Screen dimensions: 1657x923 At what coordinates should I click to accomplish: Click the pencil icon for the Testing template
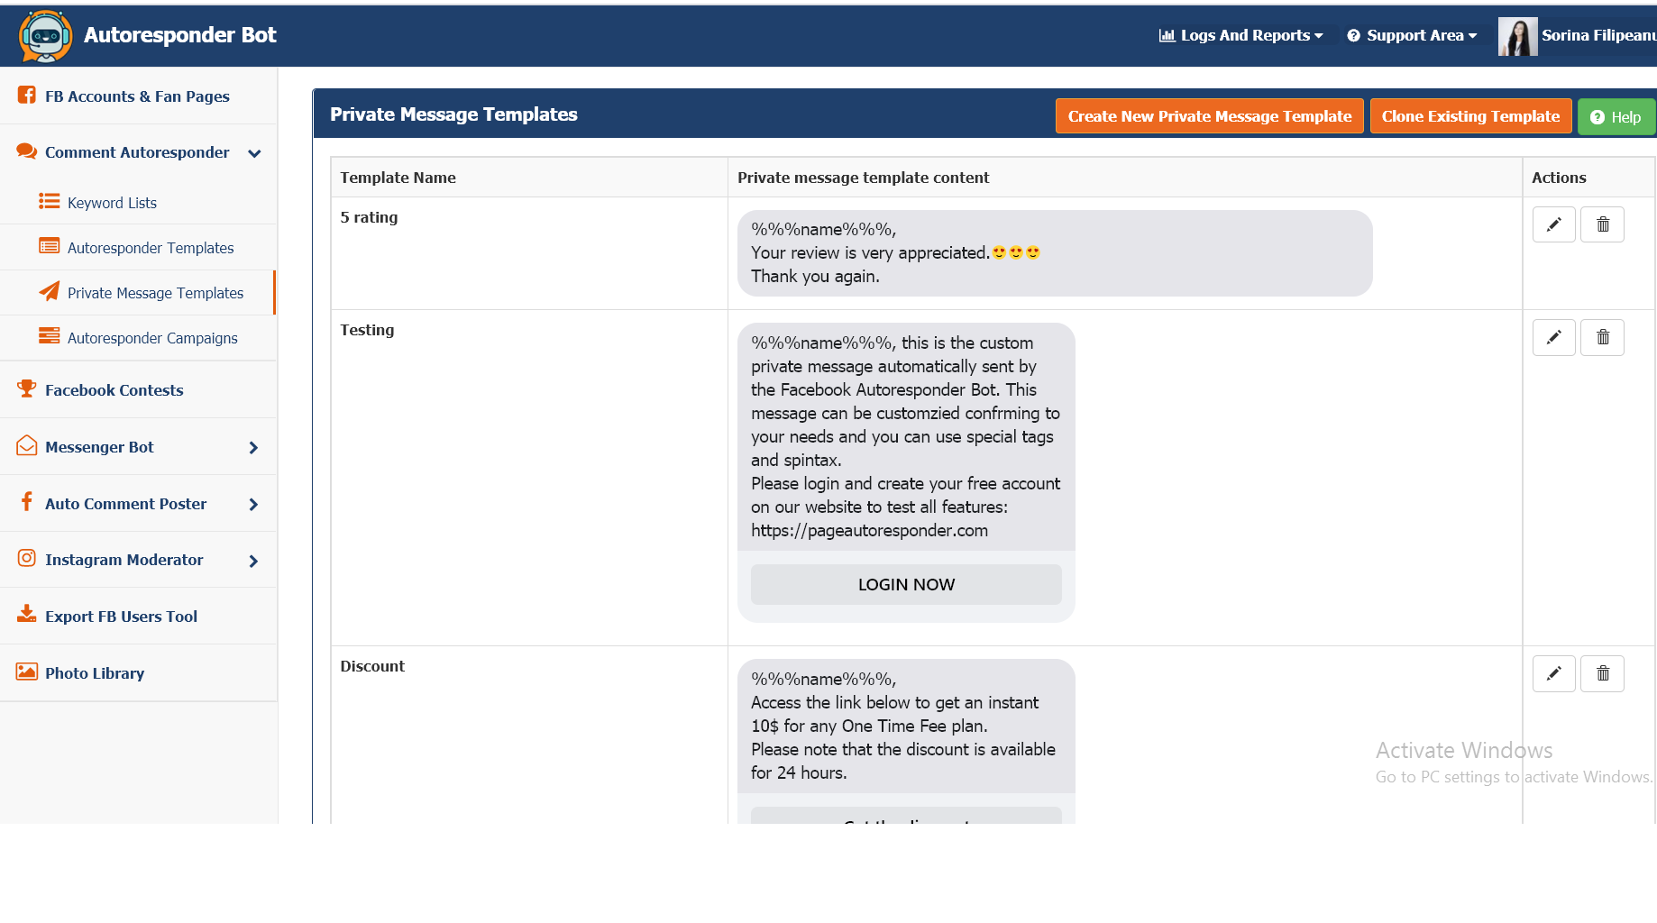pyautogui.click(x=1553, y=337)
